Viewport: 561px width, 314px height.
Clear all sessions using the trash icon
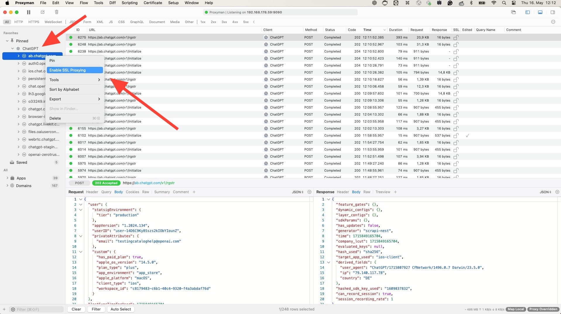pyautogui.click(x=56, y=12)
